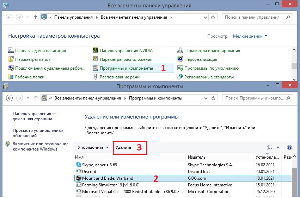The image size is (300, 198).
Task: Click vertical scrollbar in programs list
Action: [294, 182]
